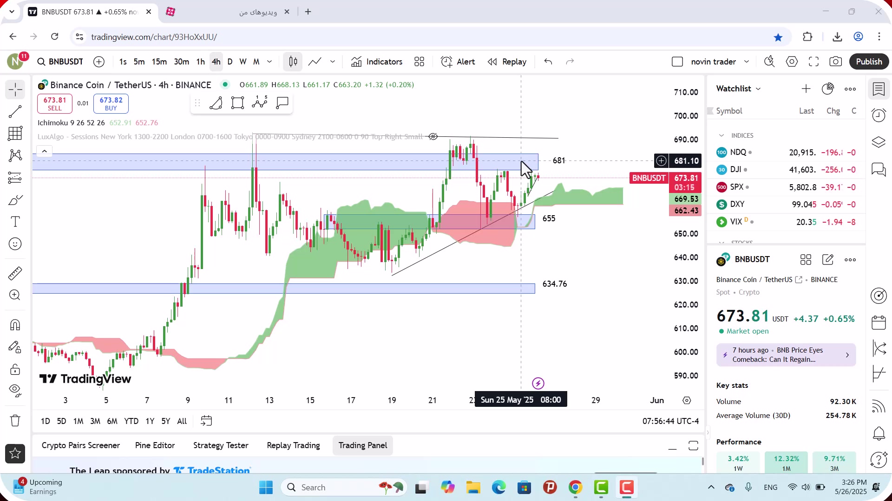Switch to the 1h timeframe
Screen dimensions: 892x501
tap(200, 62)
